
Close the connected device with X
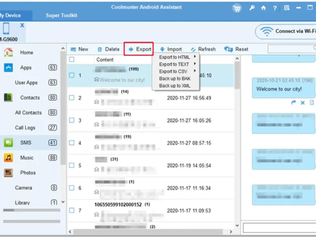pyautogui.click(x=22, y=25)
